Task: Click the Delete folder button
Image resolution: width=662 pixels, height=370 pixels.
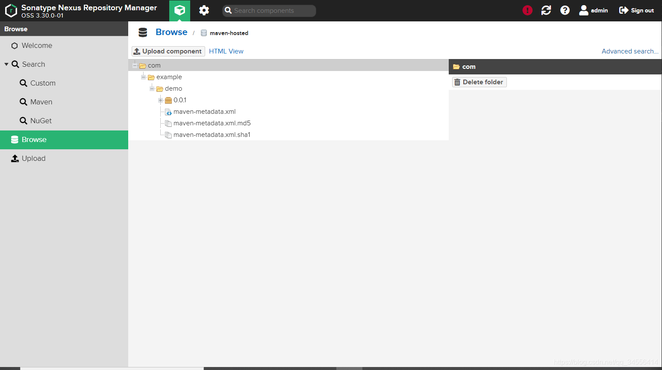Action: tap(480, 82)
